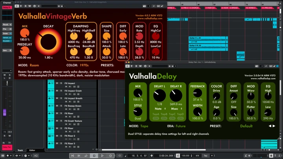
Task: Click the transport Stop button
Action: (94, 155)
